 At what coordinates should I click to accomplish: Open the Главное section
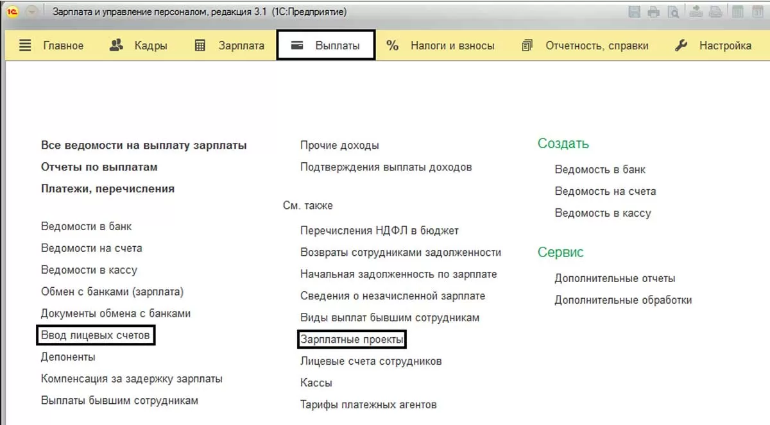63,46
